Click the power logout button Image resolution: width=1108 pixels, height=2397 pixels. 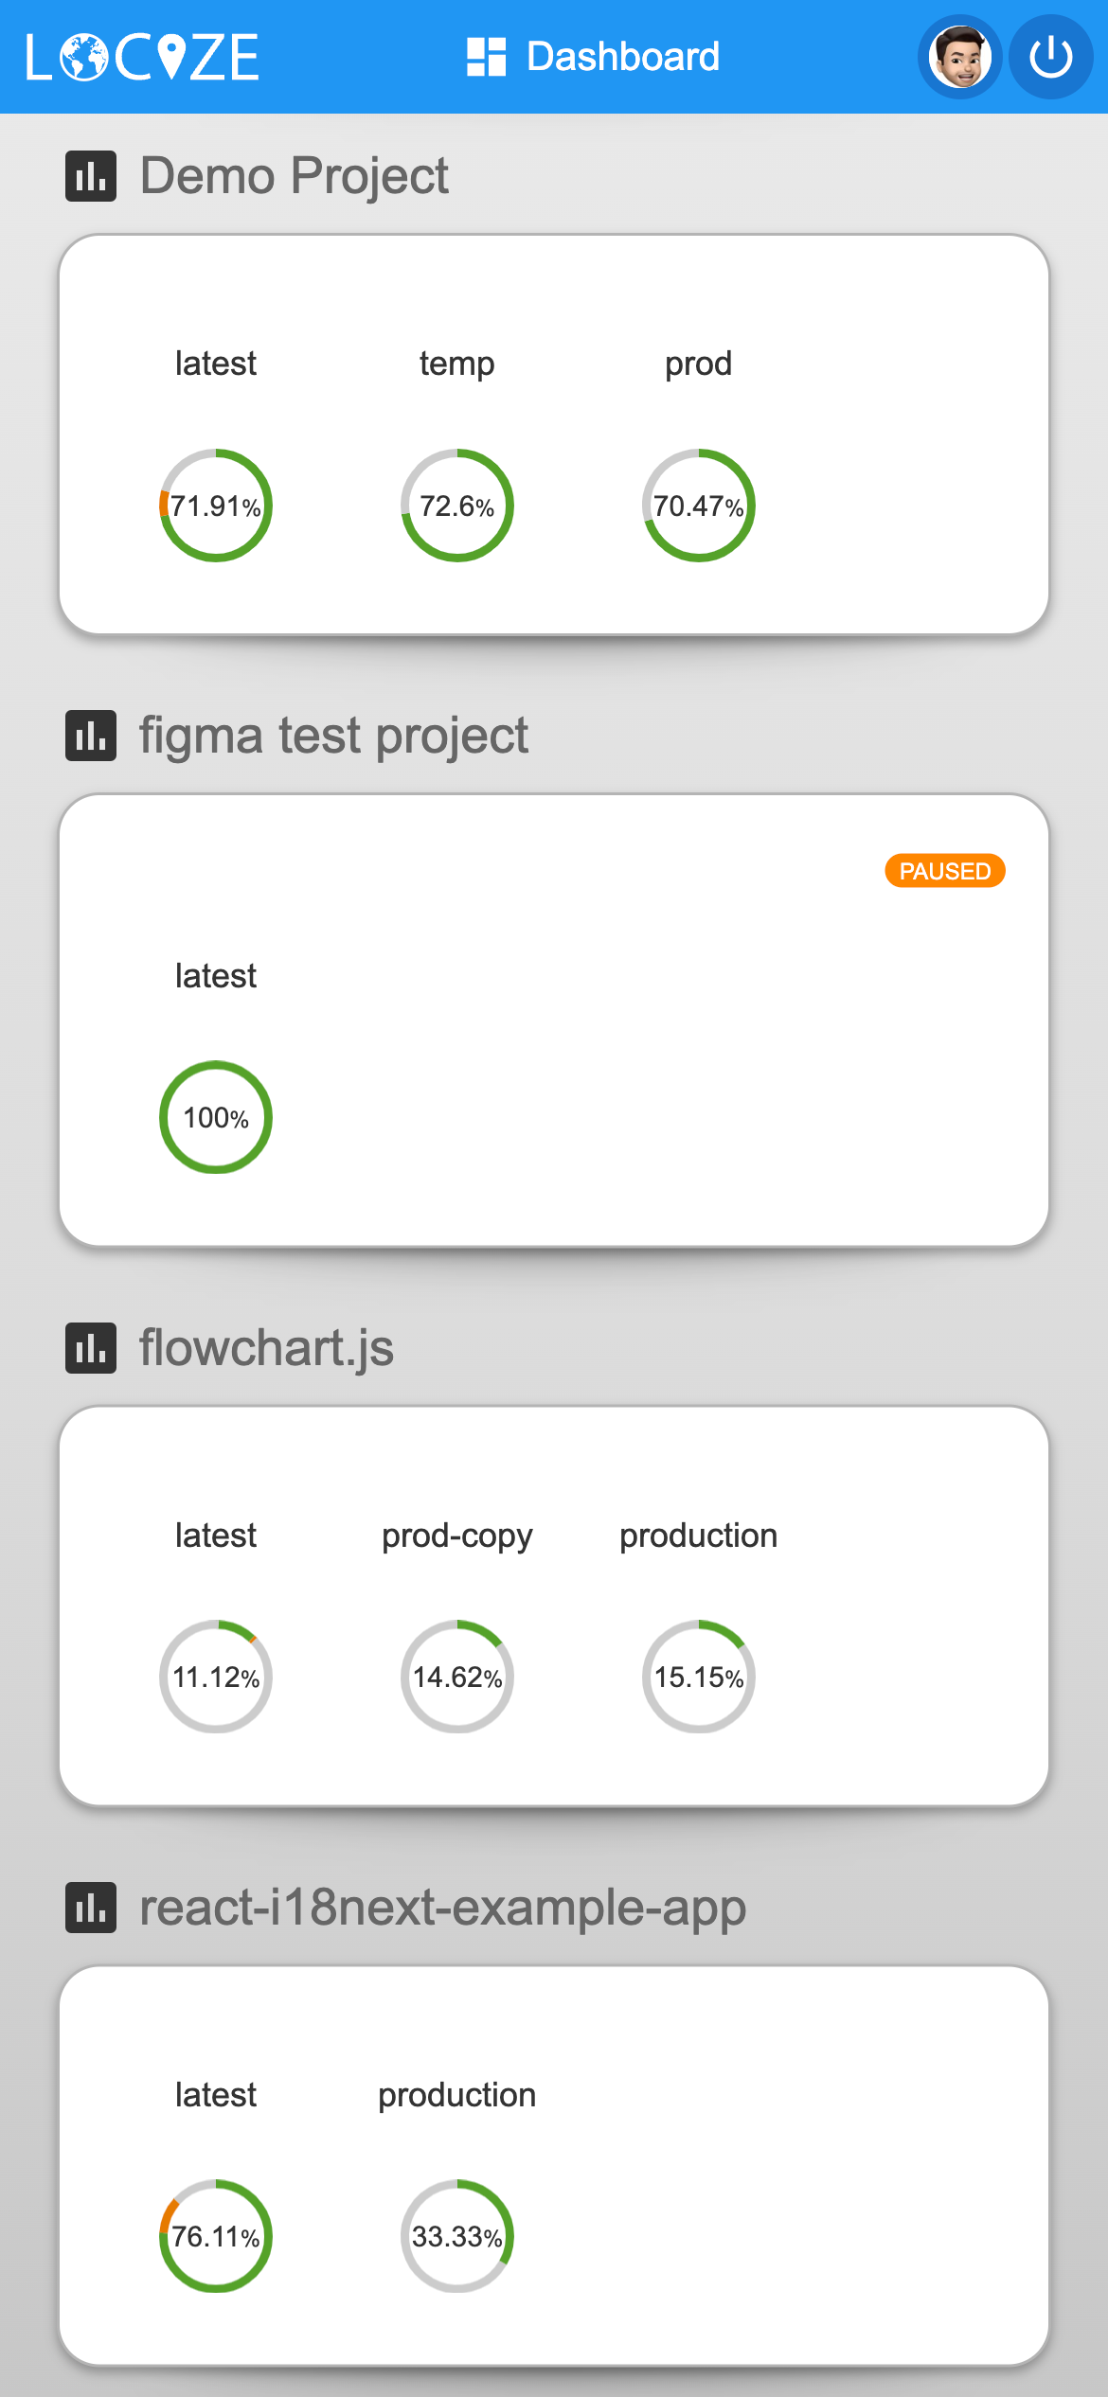pyautogui.click(x=1050, y=57)
